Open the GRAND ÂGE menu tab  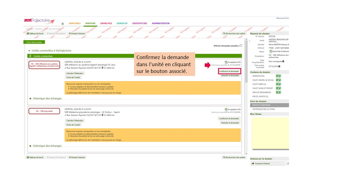pyautogui.click(x=106, y=23)
